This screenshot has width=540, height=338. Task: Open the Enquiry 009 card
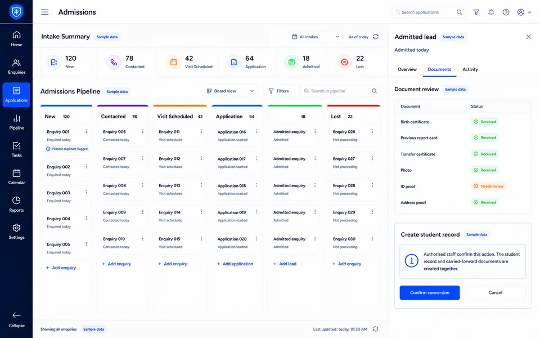[122, 216]
